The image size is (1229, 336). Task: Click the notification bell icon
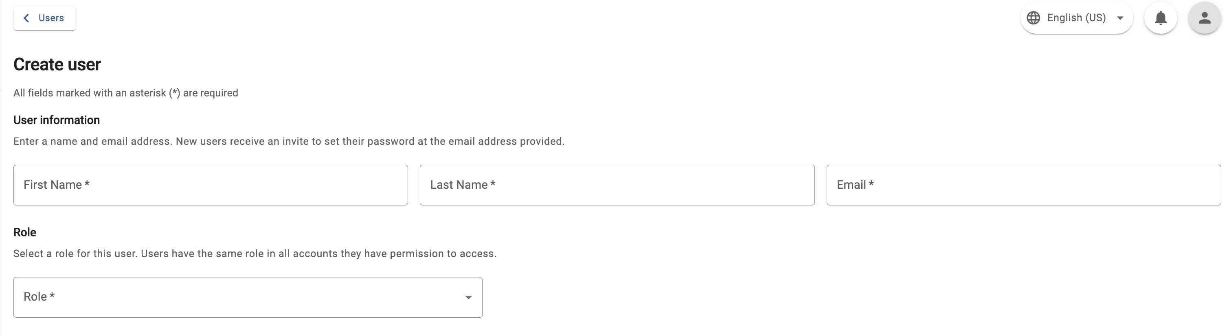click(x=1160, y=18)
